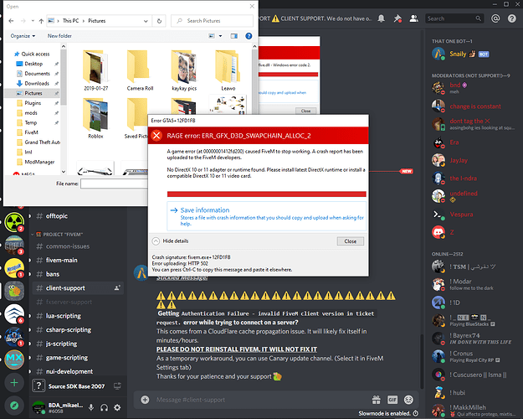Image resolution: width=523 pixels, height=419 pixels.
Task: Mute microphone in Discord user panel
Action: 91,407
